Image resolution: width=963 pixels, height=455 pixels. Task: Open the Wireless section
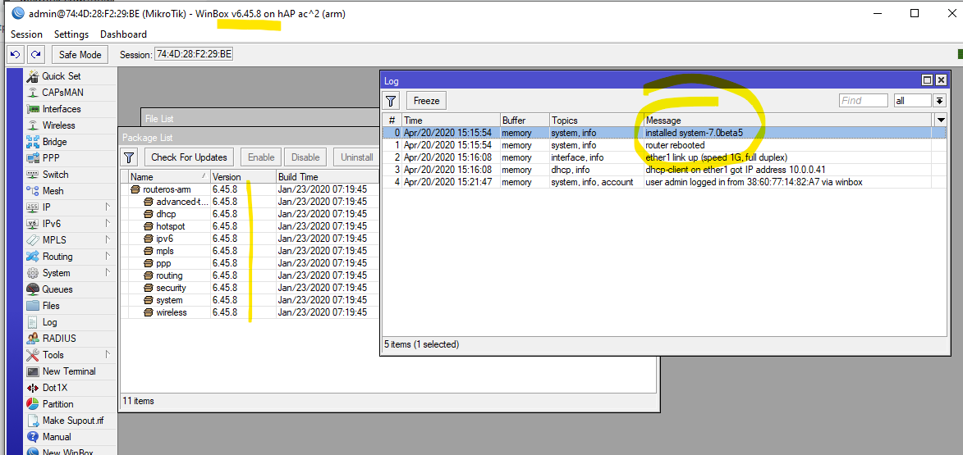(58, 125)
